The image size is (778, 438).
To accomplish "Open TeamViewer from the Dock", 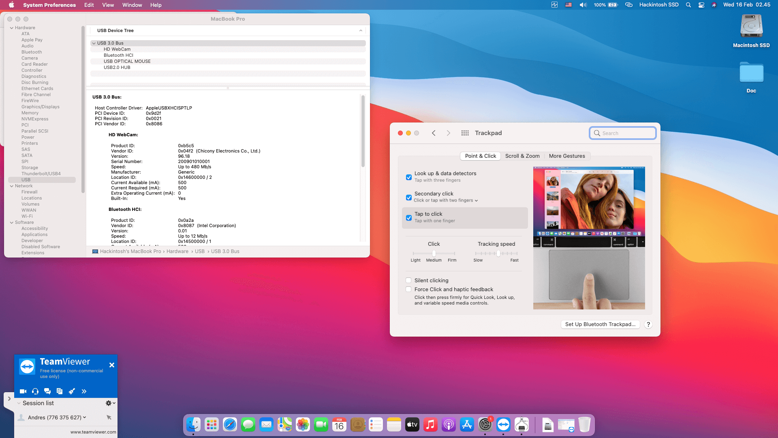I will pyautogui.click(x=503, y=425).
